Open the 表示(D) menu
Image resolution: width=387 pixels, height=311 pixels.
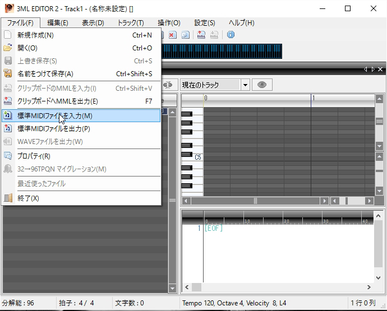coord(93,23)
